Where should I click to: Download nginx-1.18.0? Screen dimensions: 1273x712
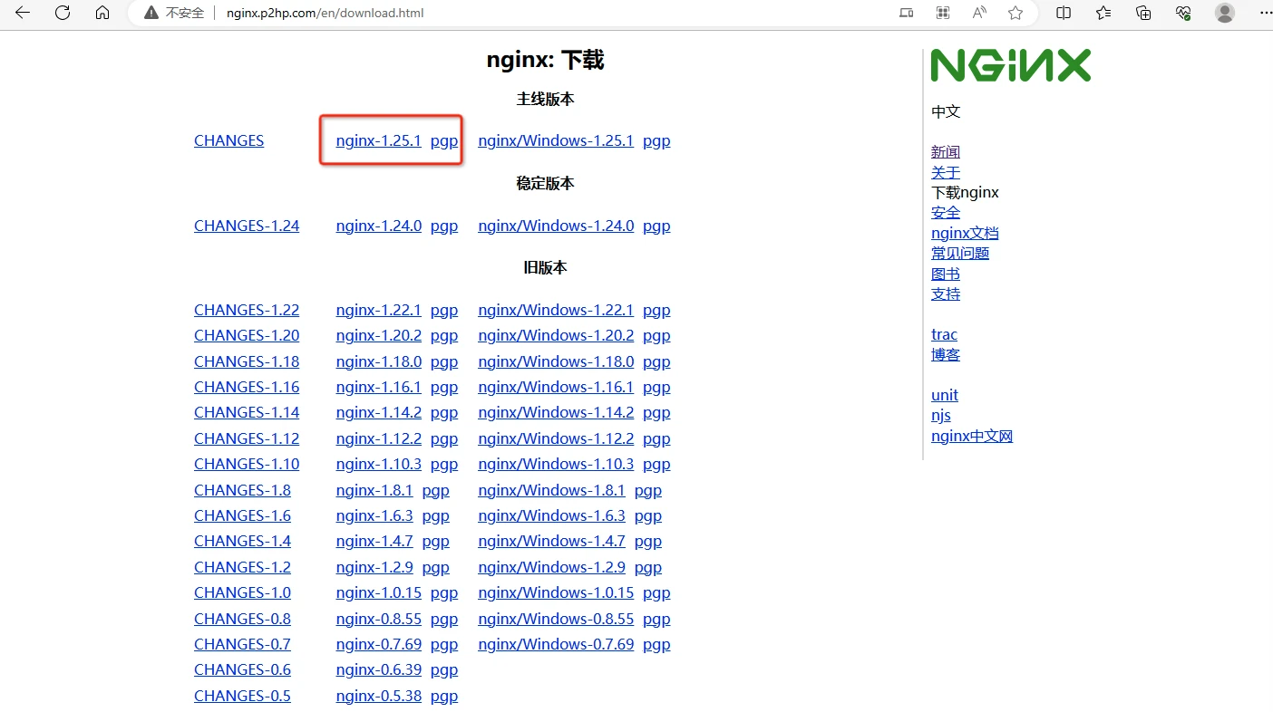click(378, 361)
